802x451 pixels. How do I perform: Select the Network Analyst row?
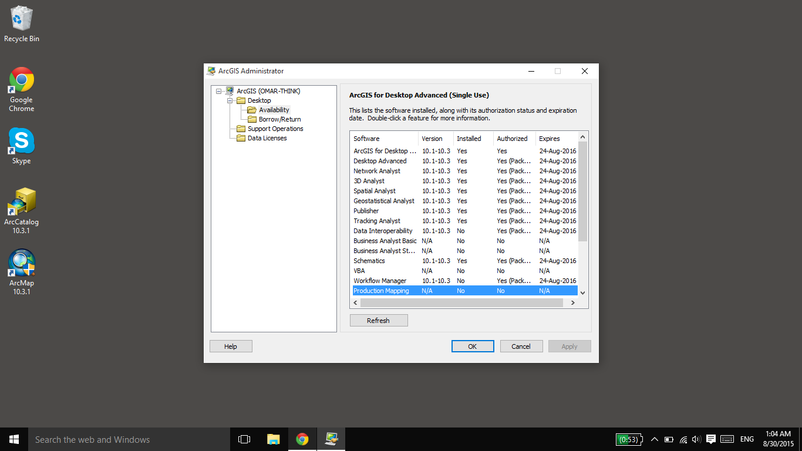(x=464, y=171)
